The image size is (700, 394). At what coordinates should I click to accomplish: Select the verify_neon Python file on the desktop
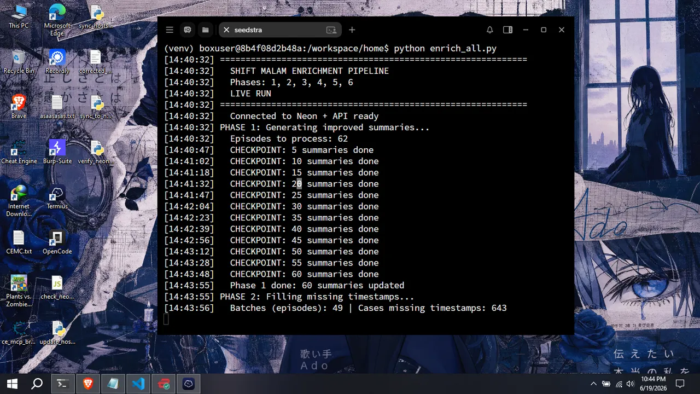tap(96, 152)
